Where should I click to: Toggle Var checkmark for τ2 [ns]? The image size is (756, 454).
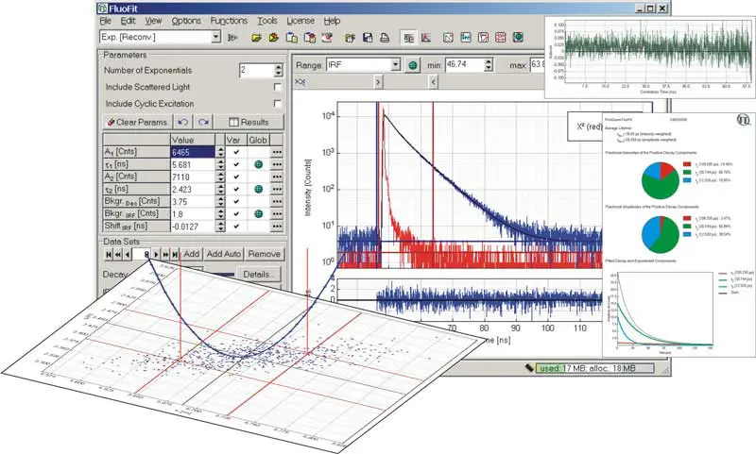click(x=235, y=189)
